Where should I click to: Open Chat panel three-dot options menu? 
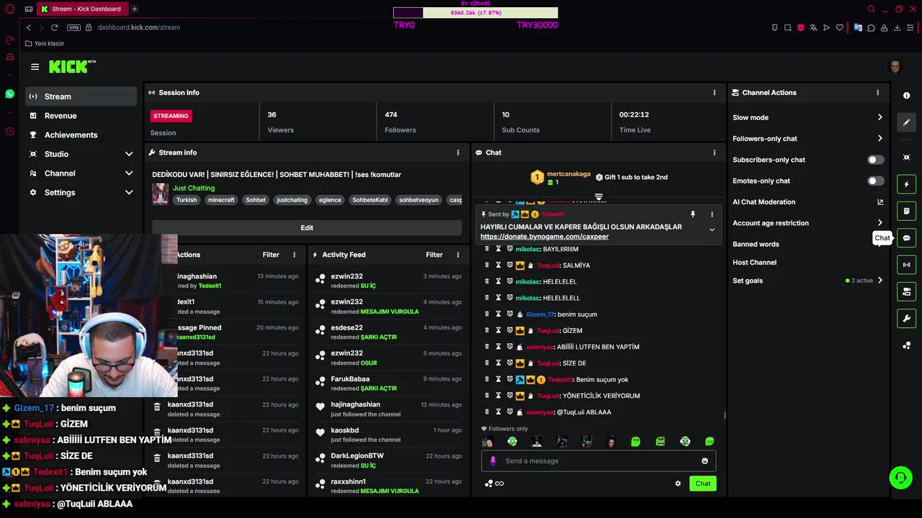point(715,153)
